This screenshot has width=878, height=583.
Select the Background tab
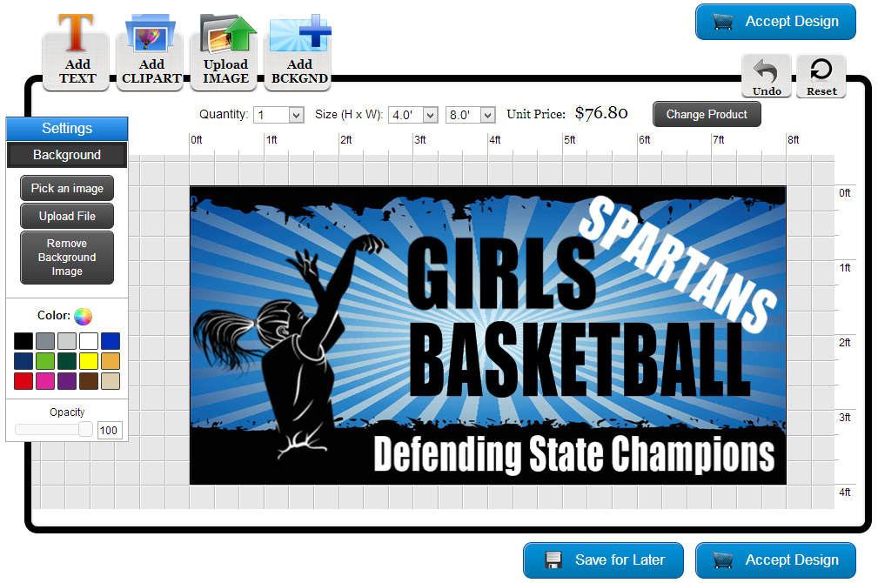point(66,155)
